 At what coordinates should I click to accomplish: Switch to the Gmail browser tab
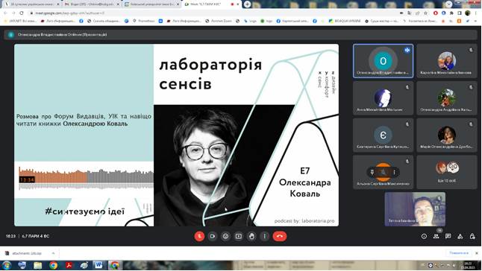[x=92, y=4]
